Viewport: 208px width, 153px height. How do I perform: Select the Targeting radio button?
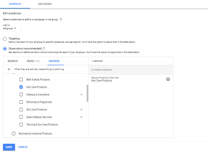(5, 39)
